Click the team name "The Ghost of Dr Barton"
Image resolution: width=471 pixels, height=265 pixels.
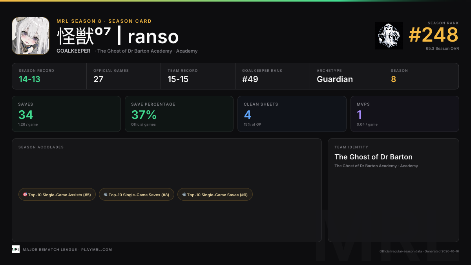(x=373, y=157)
